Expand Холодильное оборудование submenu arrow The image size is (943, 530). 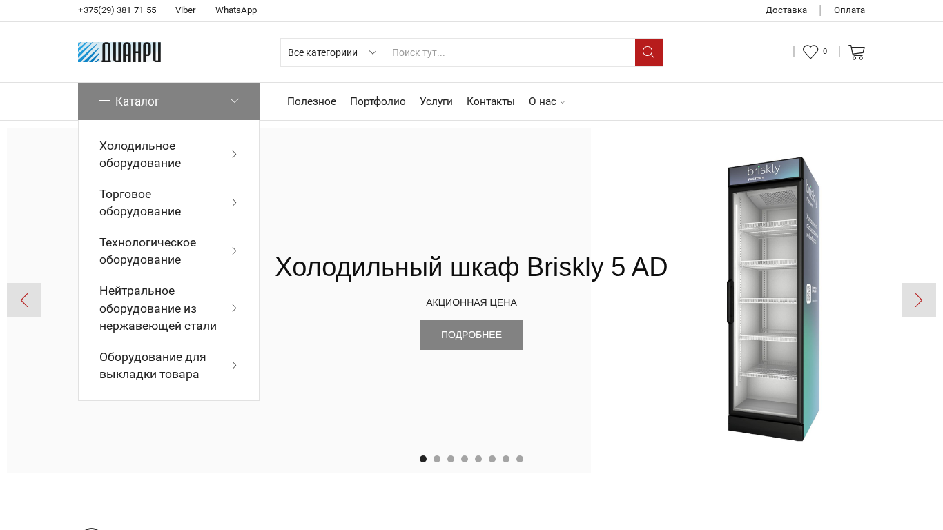tap(234, 154)
